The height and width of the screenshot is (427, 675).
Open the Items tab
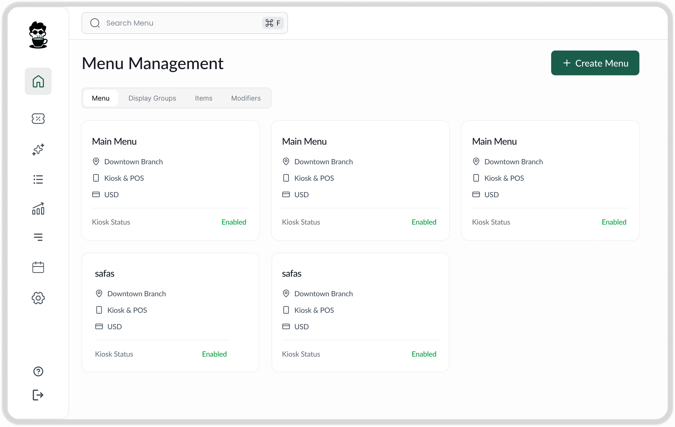[204, 98]
